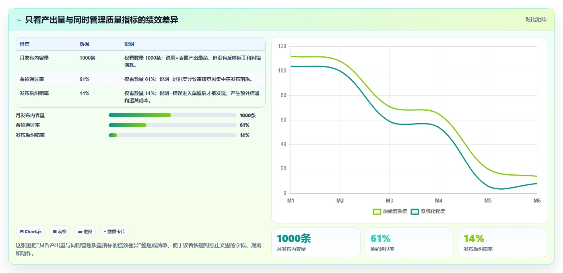Screen dimensions: 563x273
Task: Click the 20 y-axis tick label
Action: point(283,169)
